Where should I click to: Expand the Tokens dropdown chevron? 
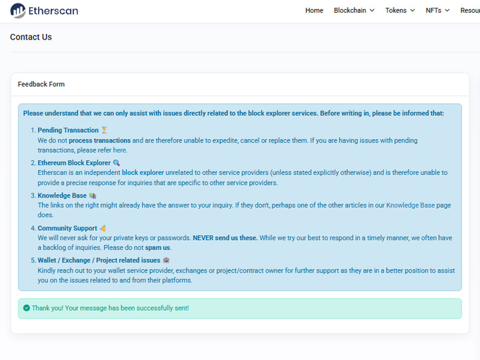pos(412,11)
